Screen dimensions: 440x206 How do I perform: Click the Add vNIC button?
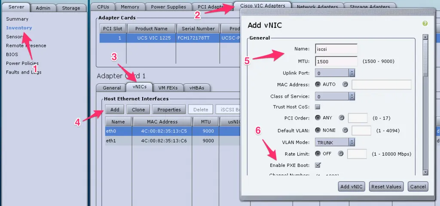point(351,187)
